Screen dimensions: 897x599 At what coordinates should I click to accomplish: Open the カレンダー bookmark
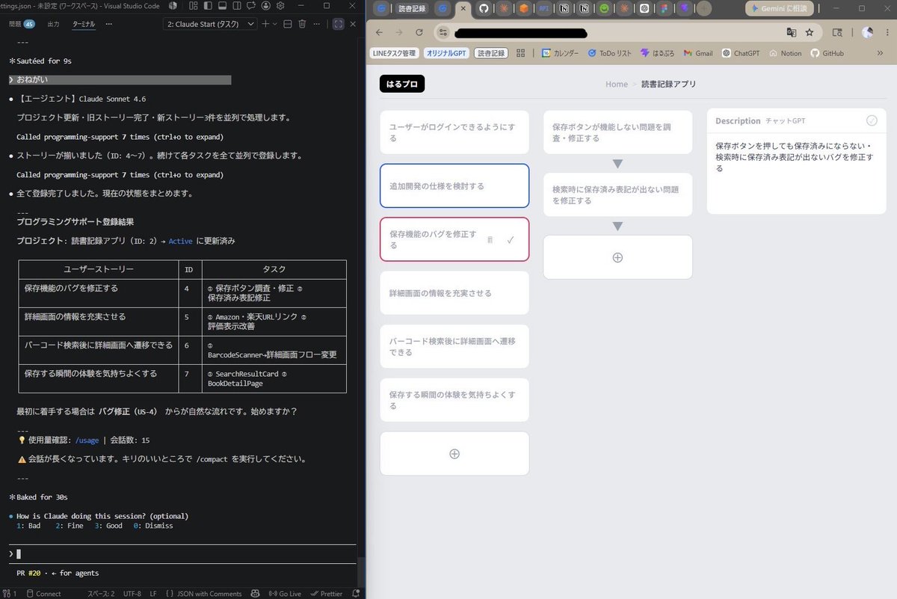pos(560,53)
